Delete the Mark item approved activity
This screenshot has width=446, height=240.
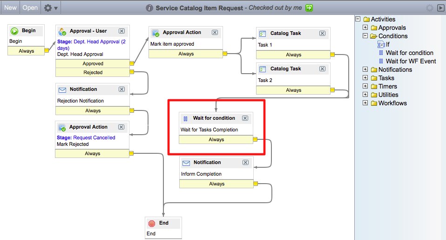[215, 33]
